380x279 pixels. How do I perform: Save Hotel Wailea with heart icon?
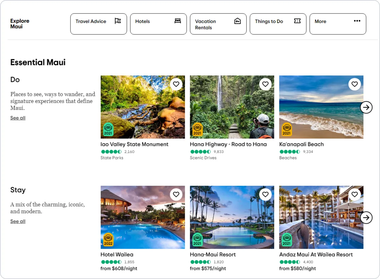click(x=176, y=194)
